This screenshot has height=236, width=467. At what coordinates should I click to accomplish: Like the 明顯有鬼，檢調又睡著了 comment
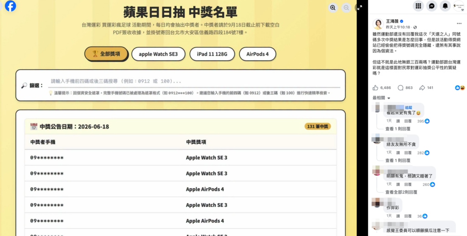[x=398, y=184]
